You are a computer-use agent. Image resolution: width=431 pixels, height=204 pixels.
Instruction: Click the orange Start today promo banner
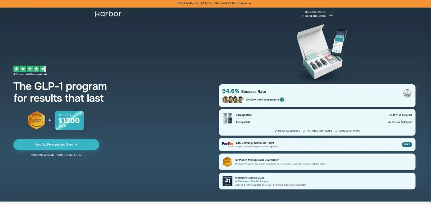point(215,3)
